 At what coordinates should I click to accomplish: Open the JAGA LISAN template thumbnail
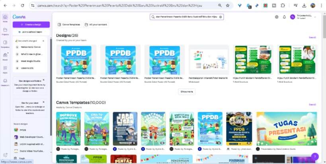pos(125,129)
